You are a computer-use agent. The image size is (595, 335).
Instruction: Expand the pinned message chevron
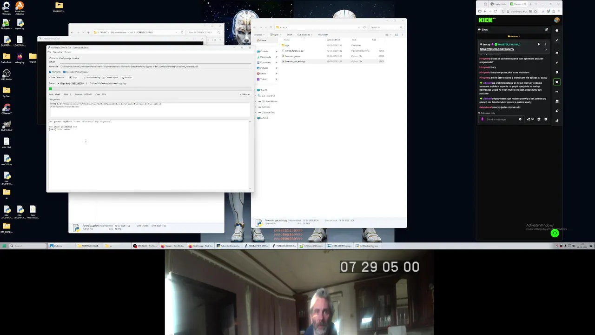[546, 50]
